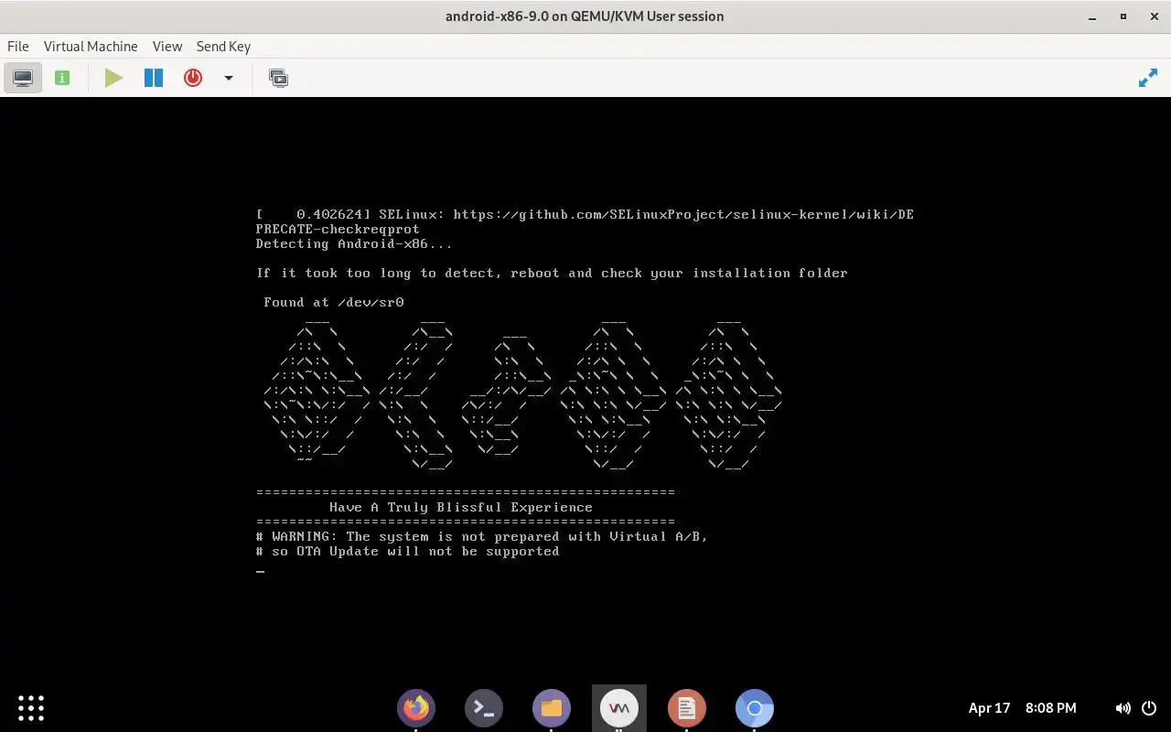Click the 'Found at /dev/sr0' console line
The width and height of the screenshot is (1171, 732).
[334, 302]
